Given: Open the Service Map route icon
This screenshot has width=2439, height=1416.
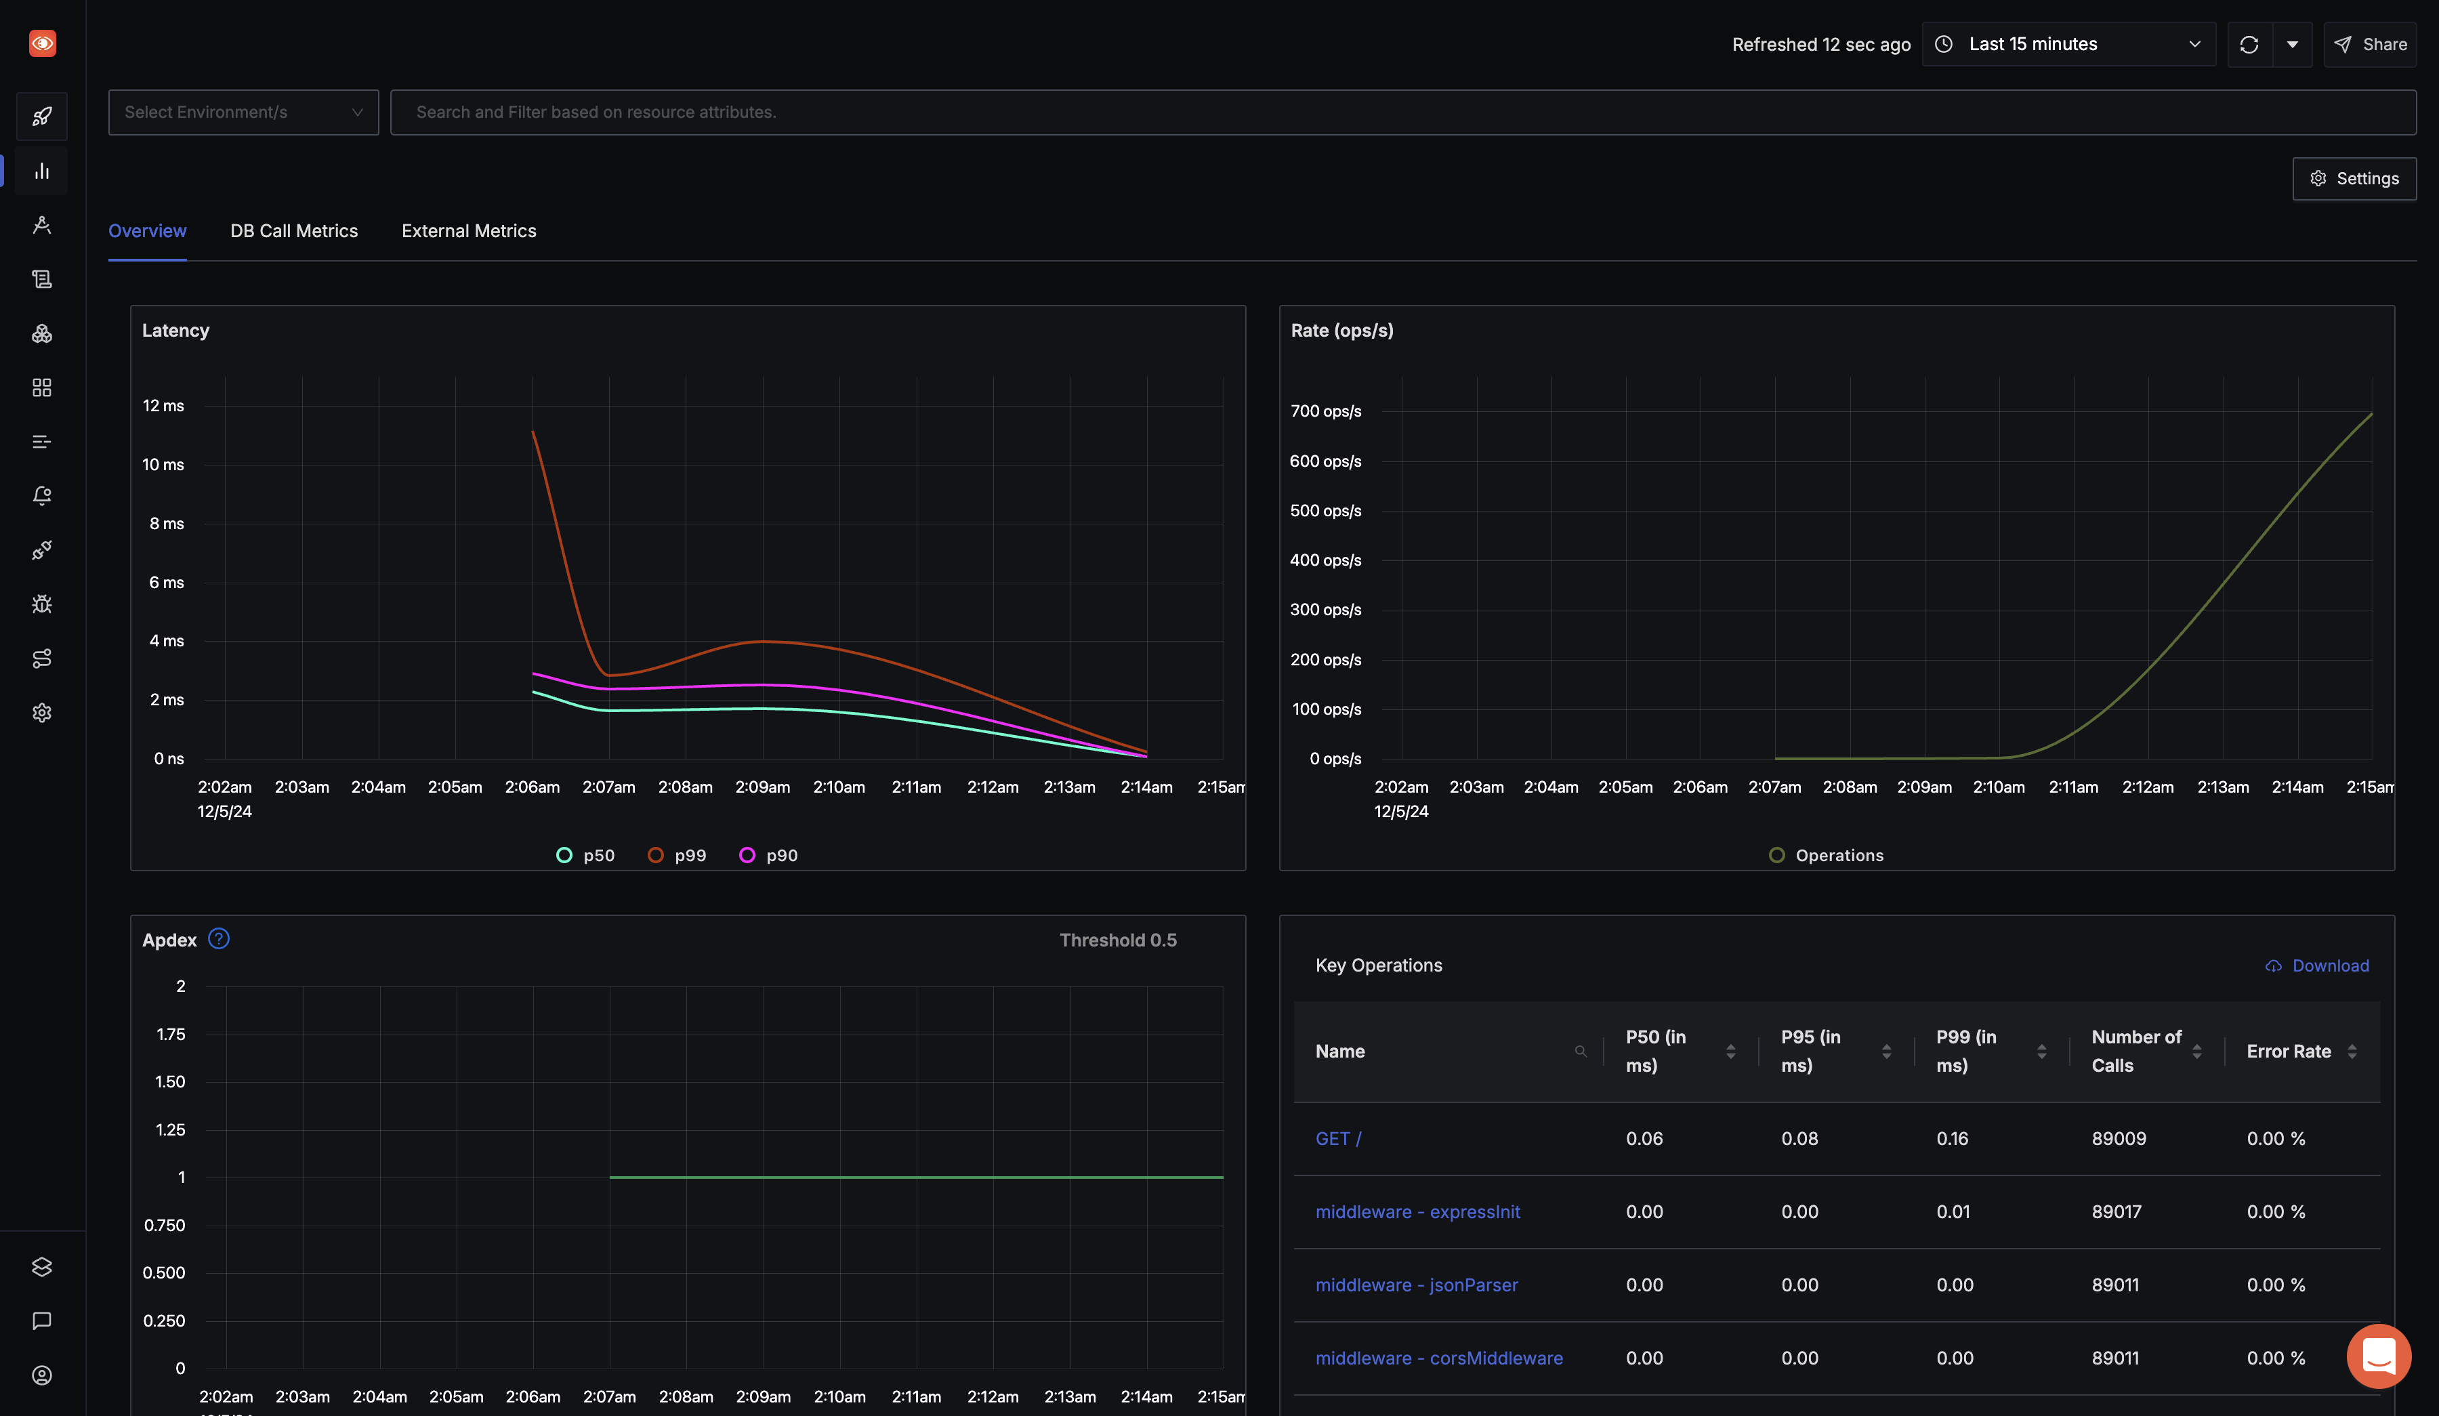Looking at the screenshot, I should click(41, 659).
